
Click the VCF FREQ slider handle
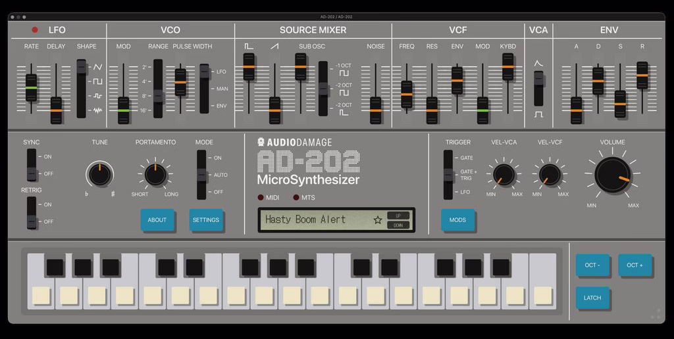[x=407, y=94]
